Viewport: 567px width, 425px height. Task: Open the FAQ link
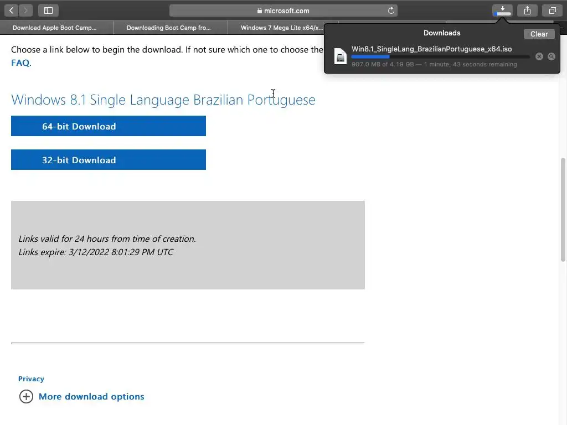pos(20,63)
